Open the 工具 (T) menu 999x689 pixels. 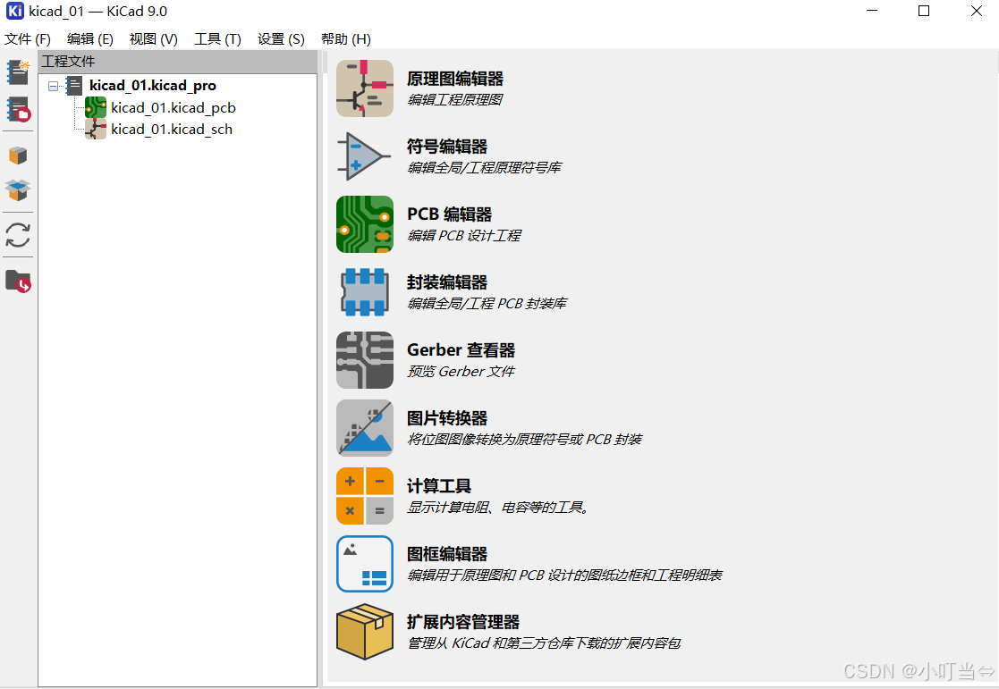217,39
